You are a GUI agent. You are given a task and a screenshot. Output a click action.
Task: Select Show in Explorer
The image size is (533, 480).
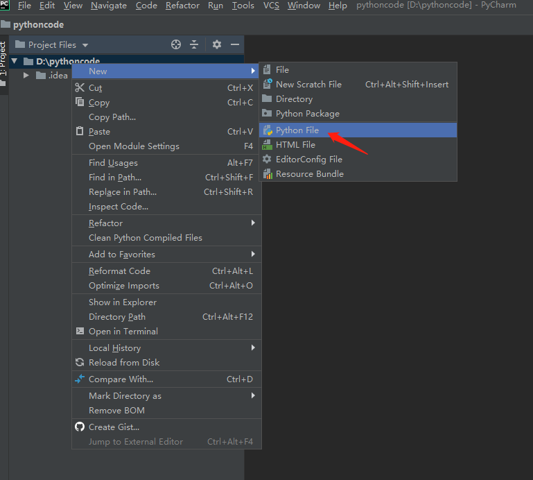(166, 302)
